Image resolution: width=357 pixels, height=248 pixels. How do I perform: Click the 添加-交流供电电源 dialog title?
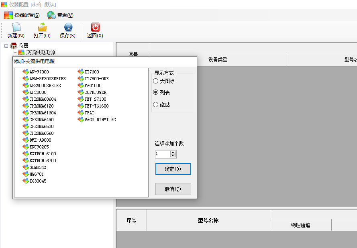point(35,61)
